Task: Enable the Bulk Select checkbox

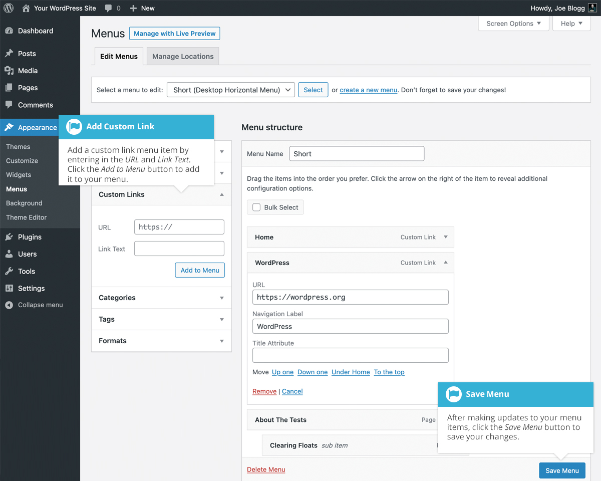Action: point(256,207)
